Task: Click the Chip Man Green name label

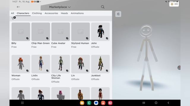Action: click(x=40, y=43)
